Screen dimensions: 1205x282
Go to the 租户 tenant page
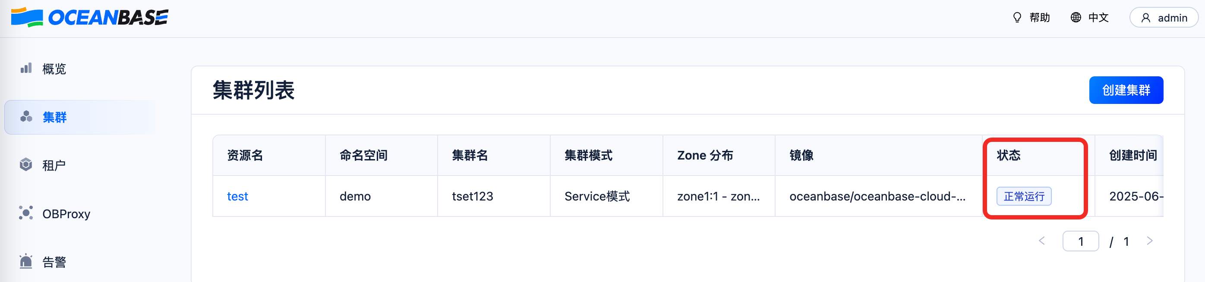54,165
